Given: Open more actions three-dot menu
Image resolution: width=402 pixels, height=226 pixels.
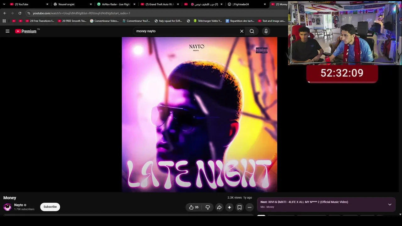Looking at the screenshot, I should (x=249, y=207).
